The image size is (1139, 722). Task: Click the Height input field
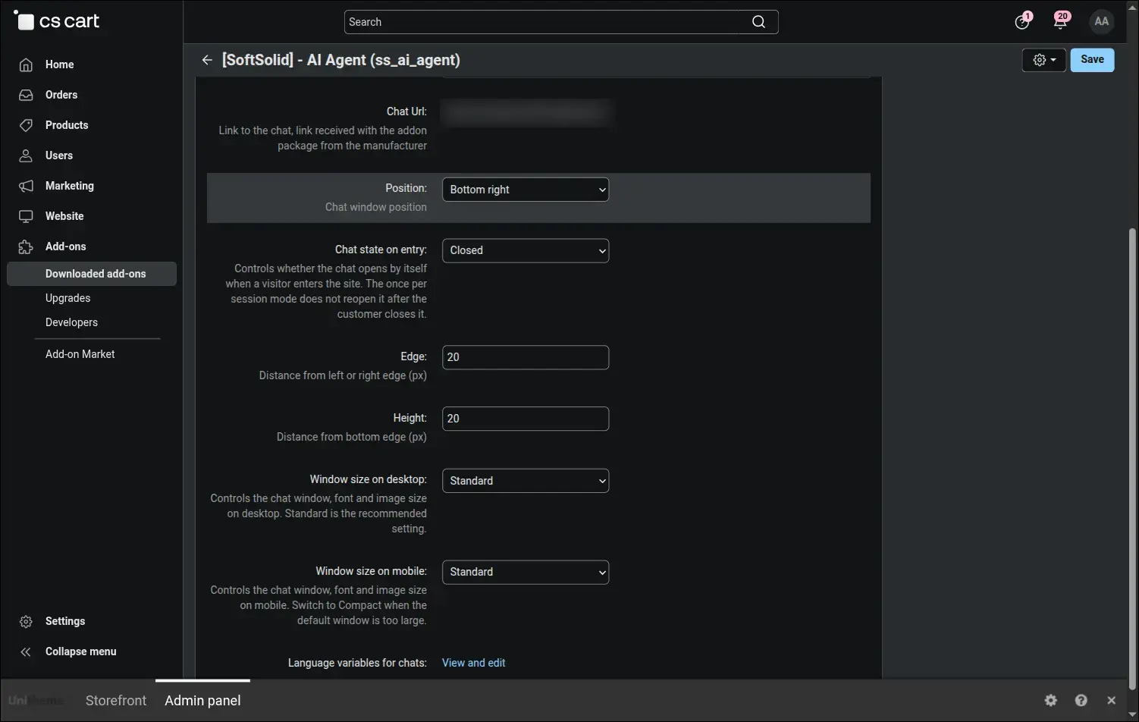[526, 419]
